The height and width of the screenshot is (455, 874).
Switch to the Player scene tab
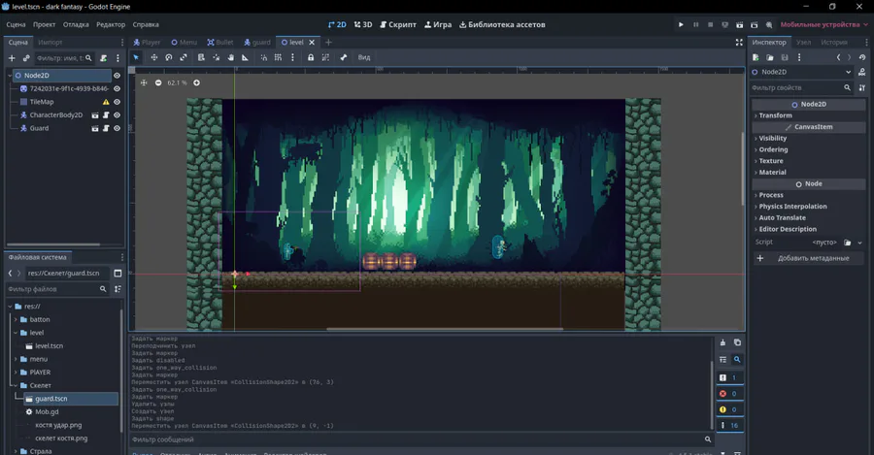[x=147, y=43]
